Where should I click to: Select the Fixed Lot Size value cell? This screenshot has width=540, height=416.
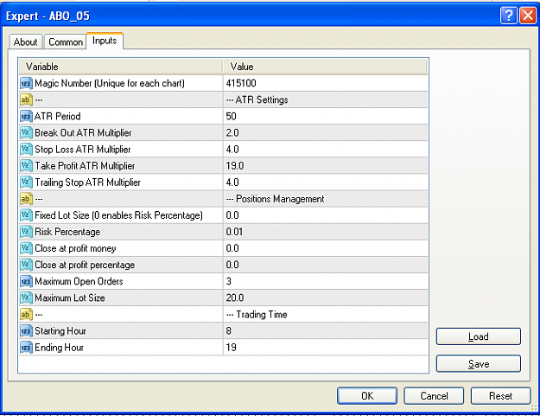pos(326,215)
